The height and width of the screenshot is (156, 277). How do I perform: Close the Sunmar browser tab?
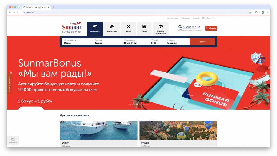tap(49, 7)
